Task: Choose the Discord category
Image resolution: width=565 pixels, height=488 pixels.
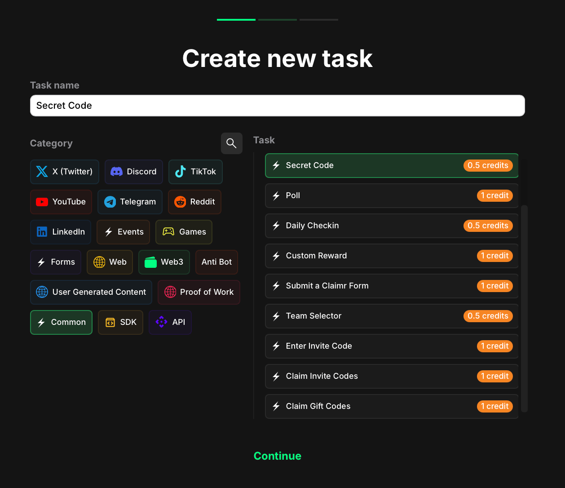Action: pos(134,172)
